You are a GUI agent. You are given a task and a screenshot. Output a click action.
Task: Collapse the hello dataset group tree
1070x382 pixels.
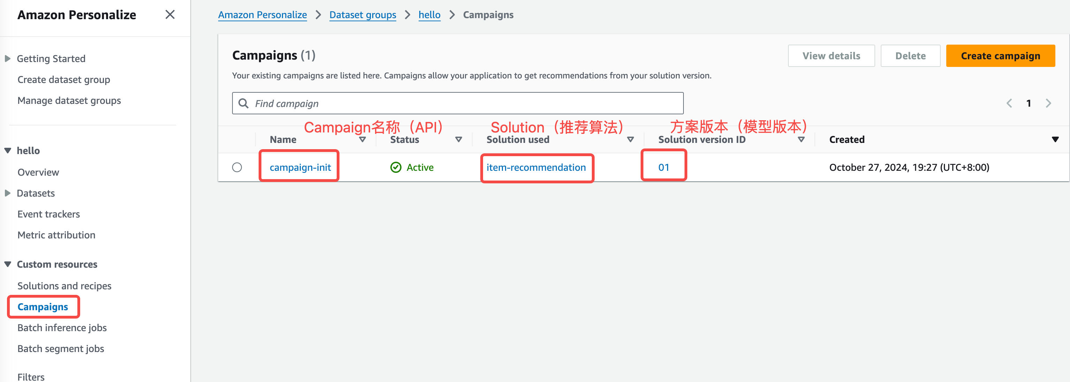(7, 151)
